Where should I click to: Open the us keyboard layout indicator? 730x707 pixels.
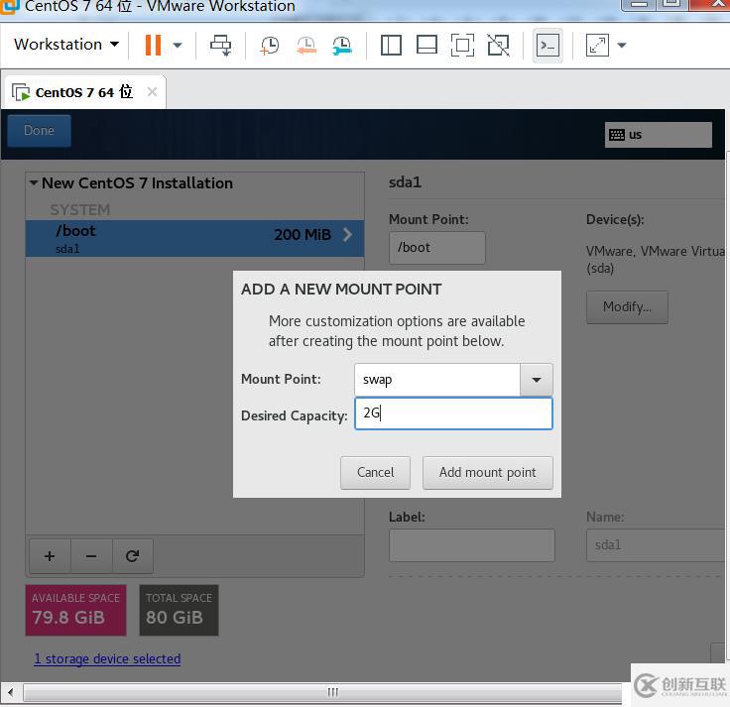click(x=659, y=135)
